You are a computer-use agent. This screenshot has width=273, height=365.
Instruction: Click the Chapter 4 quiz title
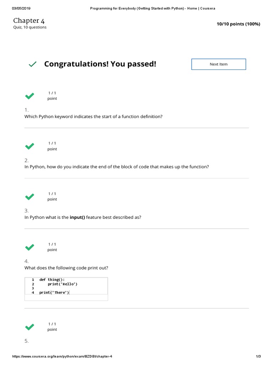click(x=29, y=20)
